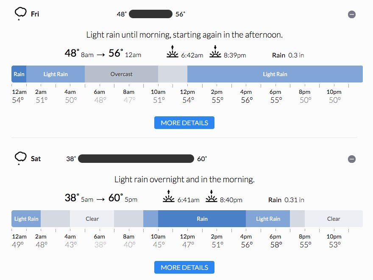This screenshot has height=280, width=373.
Task: Click the Fri day label
Action: coord(35,14)
